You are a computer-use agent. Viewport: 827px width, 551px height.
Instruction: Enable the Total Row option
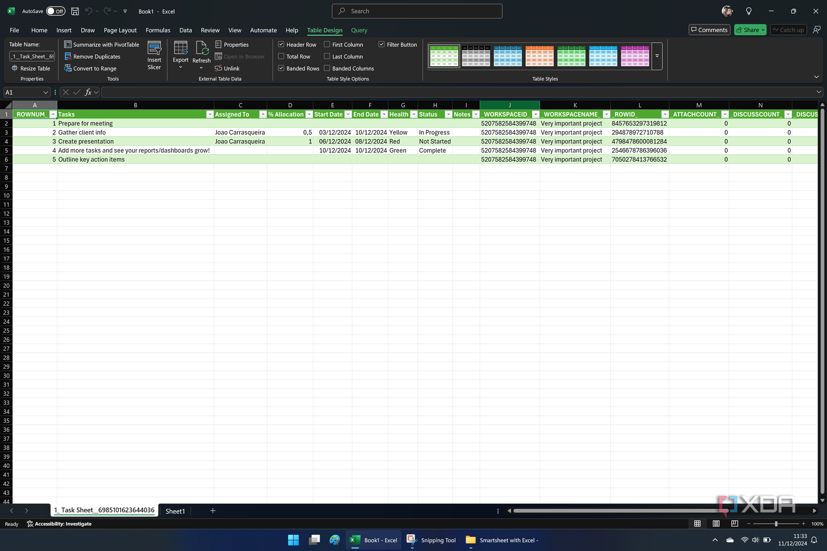(281, 56)
